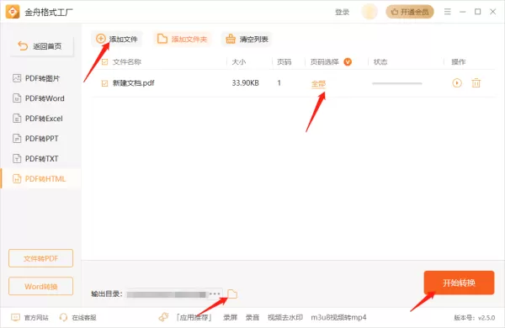Select the PDF转图片 menu label
The image size is (505, 328).
pos(42,78)
